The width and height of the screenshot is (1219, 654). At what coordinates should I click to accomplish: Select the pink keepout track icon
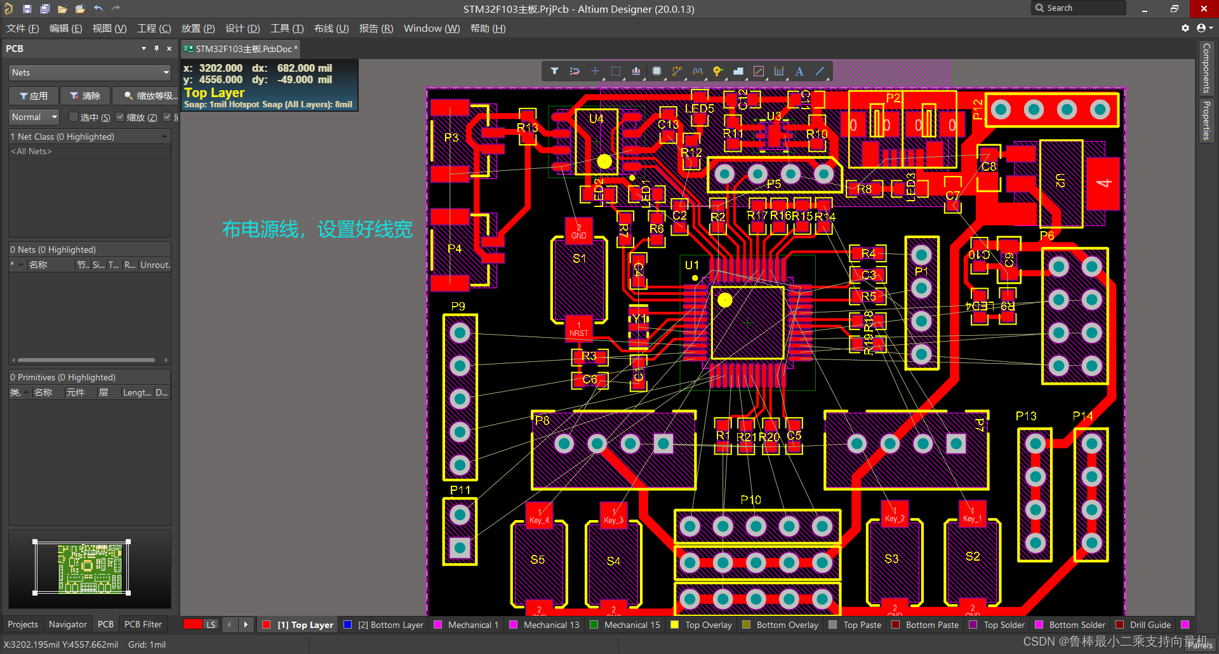coord(759,71)
